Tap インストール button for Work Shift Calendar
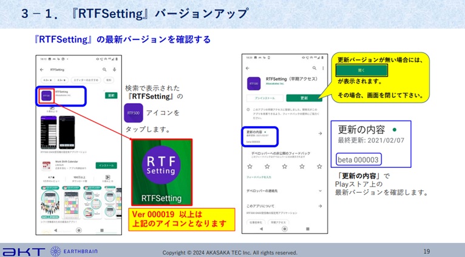 pyautogui.click(x=106, y=165)
